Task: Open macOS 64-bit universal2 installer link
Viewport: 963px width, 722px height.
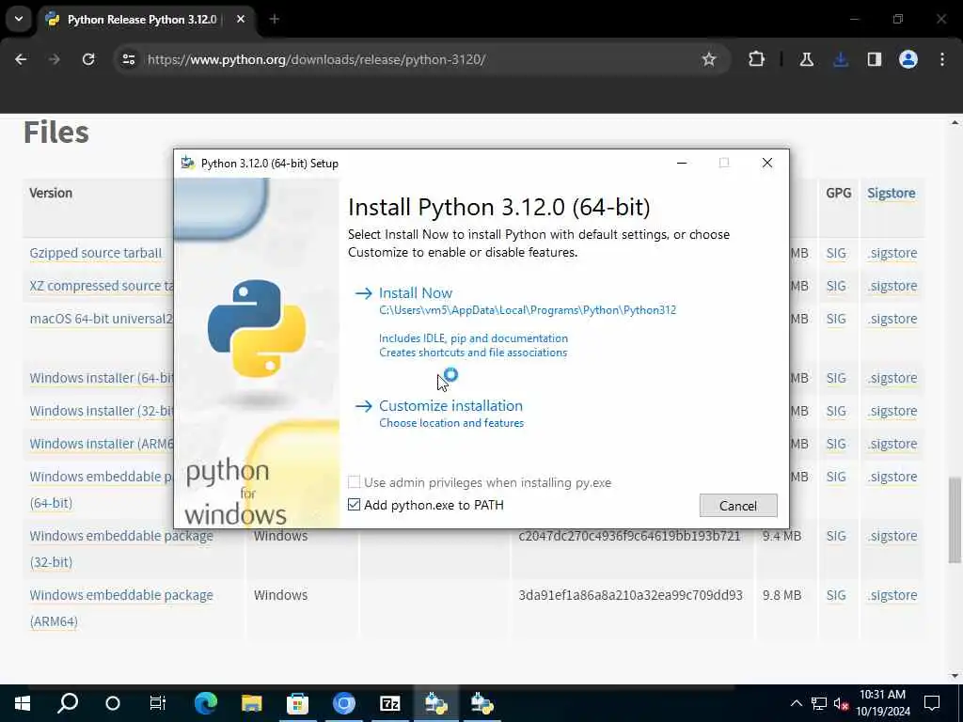Action: pyautogui.click(x=102, y=319)
